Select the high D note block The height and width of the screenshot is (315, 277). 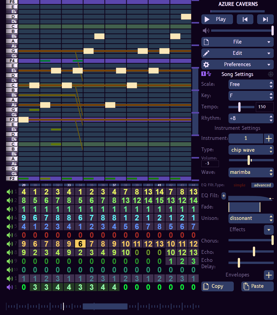click(186, 17)
